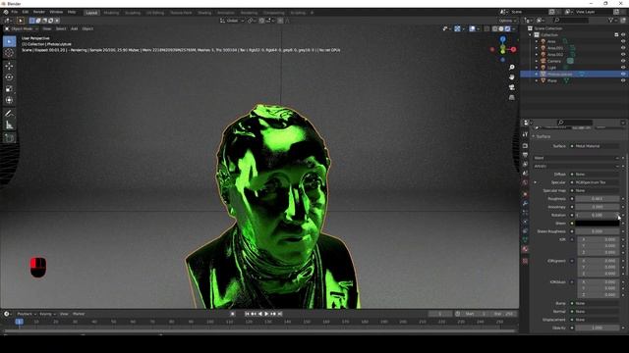Select the Rotate tool
The width and height of the screenshot is (629, 353).
pos(9,77)
